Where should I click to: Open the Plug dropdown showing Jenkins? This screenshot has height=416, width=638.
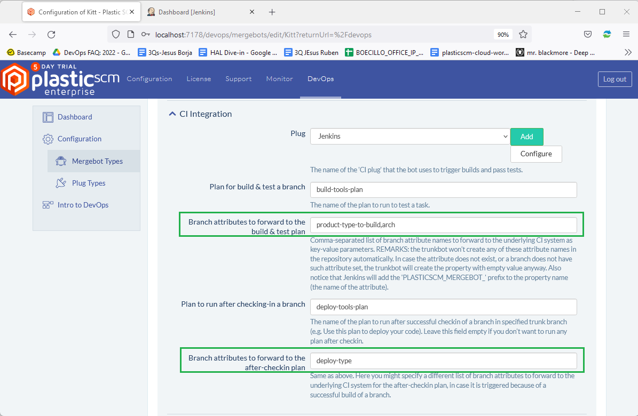(410, 137)
